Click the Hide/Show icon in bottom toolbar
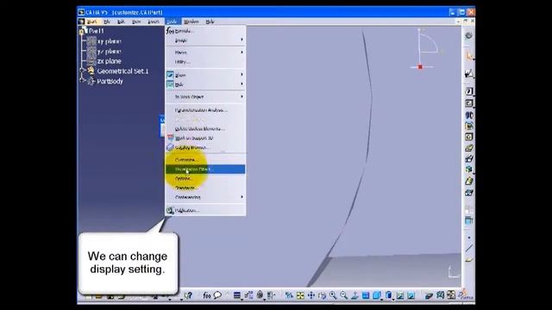 pyautogui.click(x=400, y=295)
